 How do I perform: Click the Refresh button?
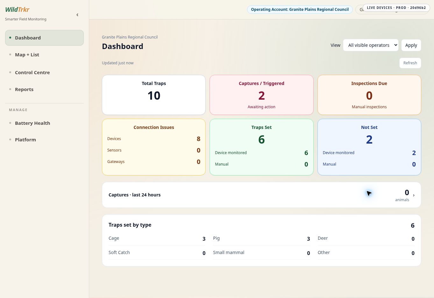410,63
